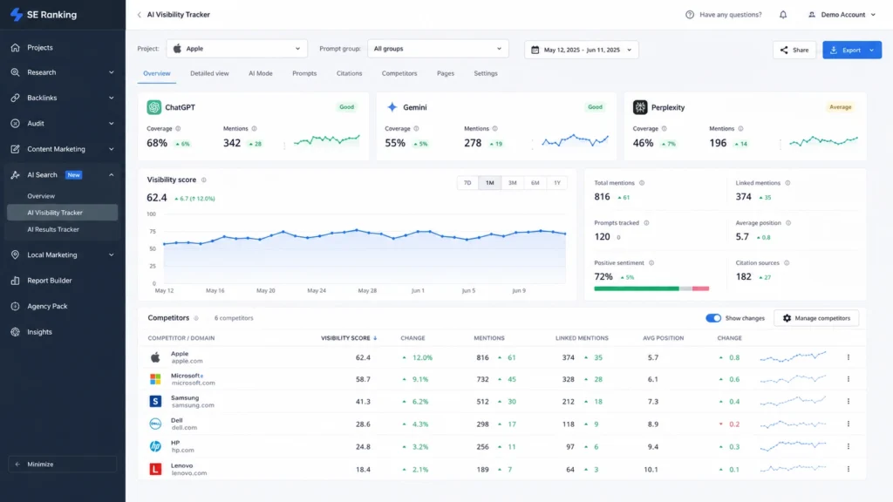Expand the Local Marketing section
Viewport: 893px width, 502px height.
coord(111,255)
